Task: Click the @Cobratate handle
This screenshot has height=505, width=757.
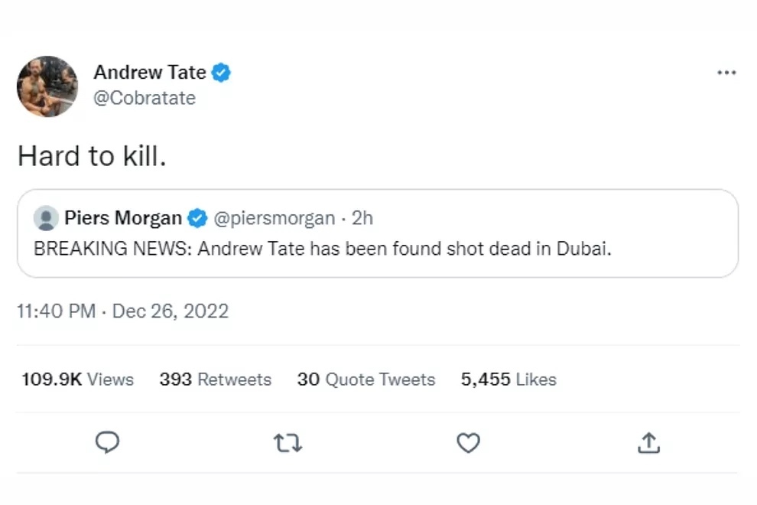Action: tap(145, 98)
